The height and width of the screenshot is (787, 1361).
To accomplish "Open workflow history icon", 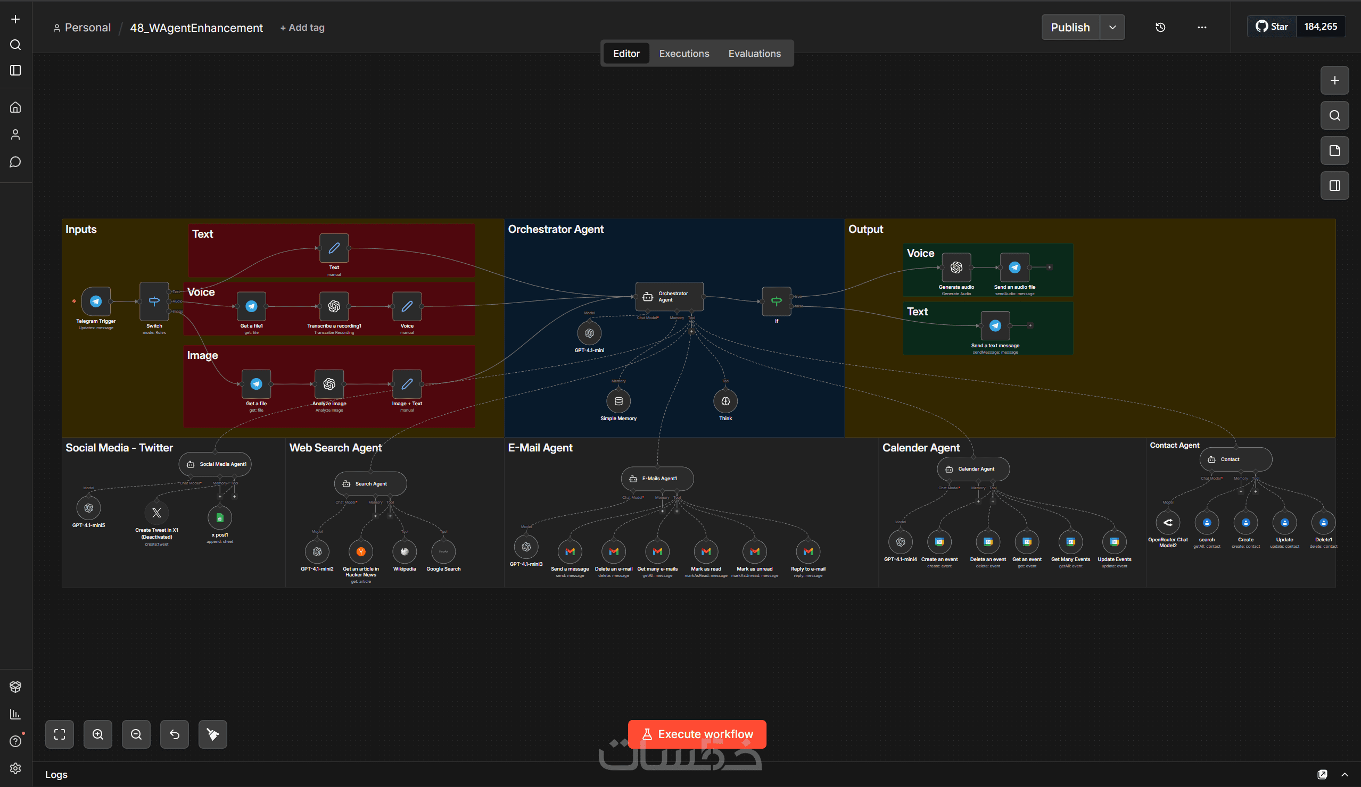I will [x=1160, y=28].
